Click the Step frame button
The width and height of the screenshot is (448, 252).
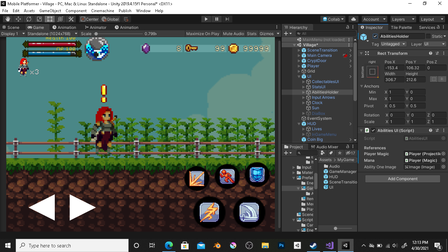[227, 19]
